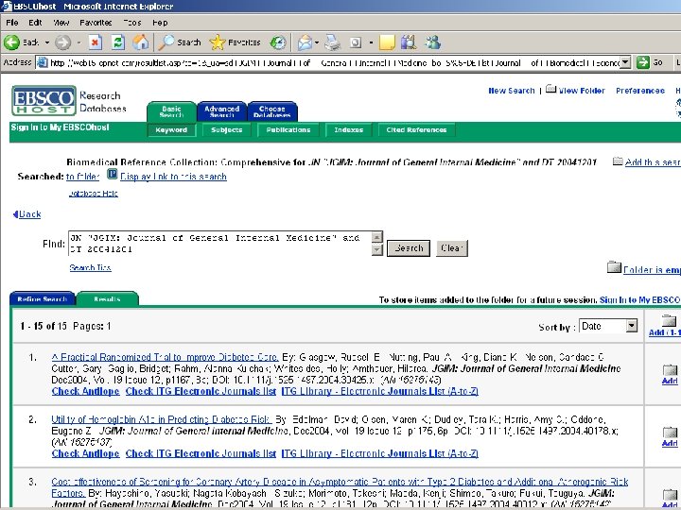
Task: Open the File menu
Action: click(12, 23)
